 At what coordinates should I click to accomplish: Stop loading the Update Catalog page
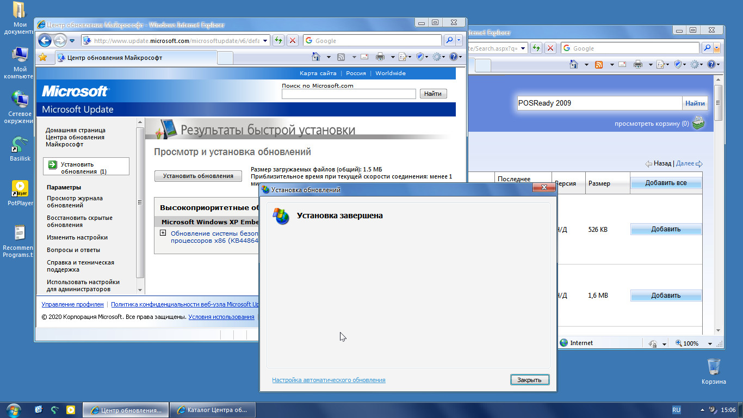550,48
